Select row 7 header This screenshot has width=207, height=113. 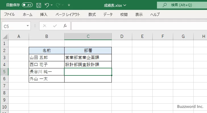click(4, 86)
